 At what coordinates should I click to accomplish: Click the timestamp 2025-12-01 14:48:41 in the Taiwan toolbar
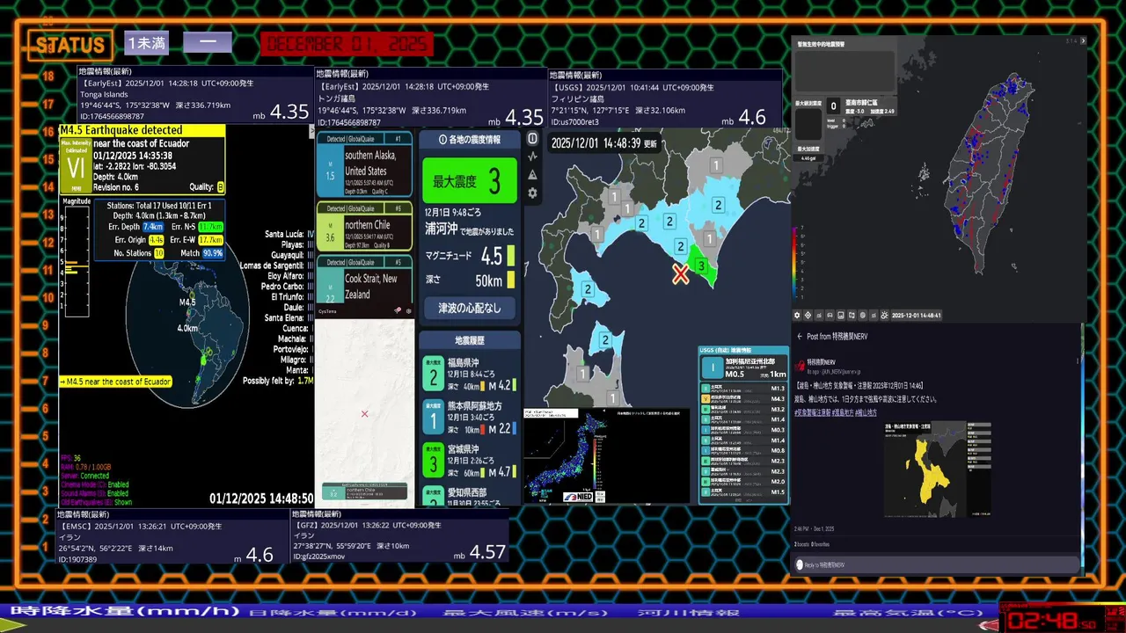point(917,316)
